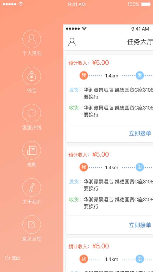153x272 pixels.
Task: Select the 个人资料 menu label
Action: 32,53
